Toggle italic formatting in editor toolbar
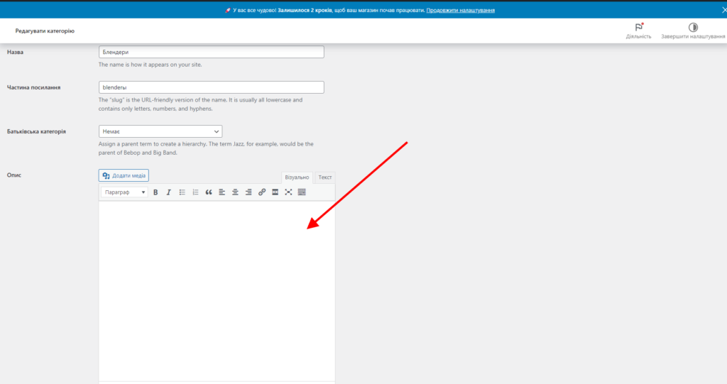 [x=168, y=192]
